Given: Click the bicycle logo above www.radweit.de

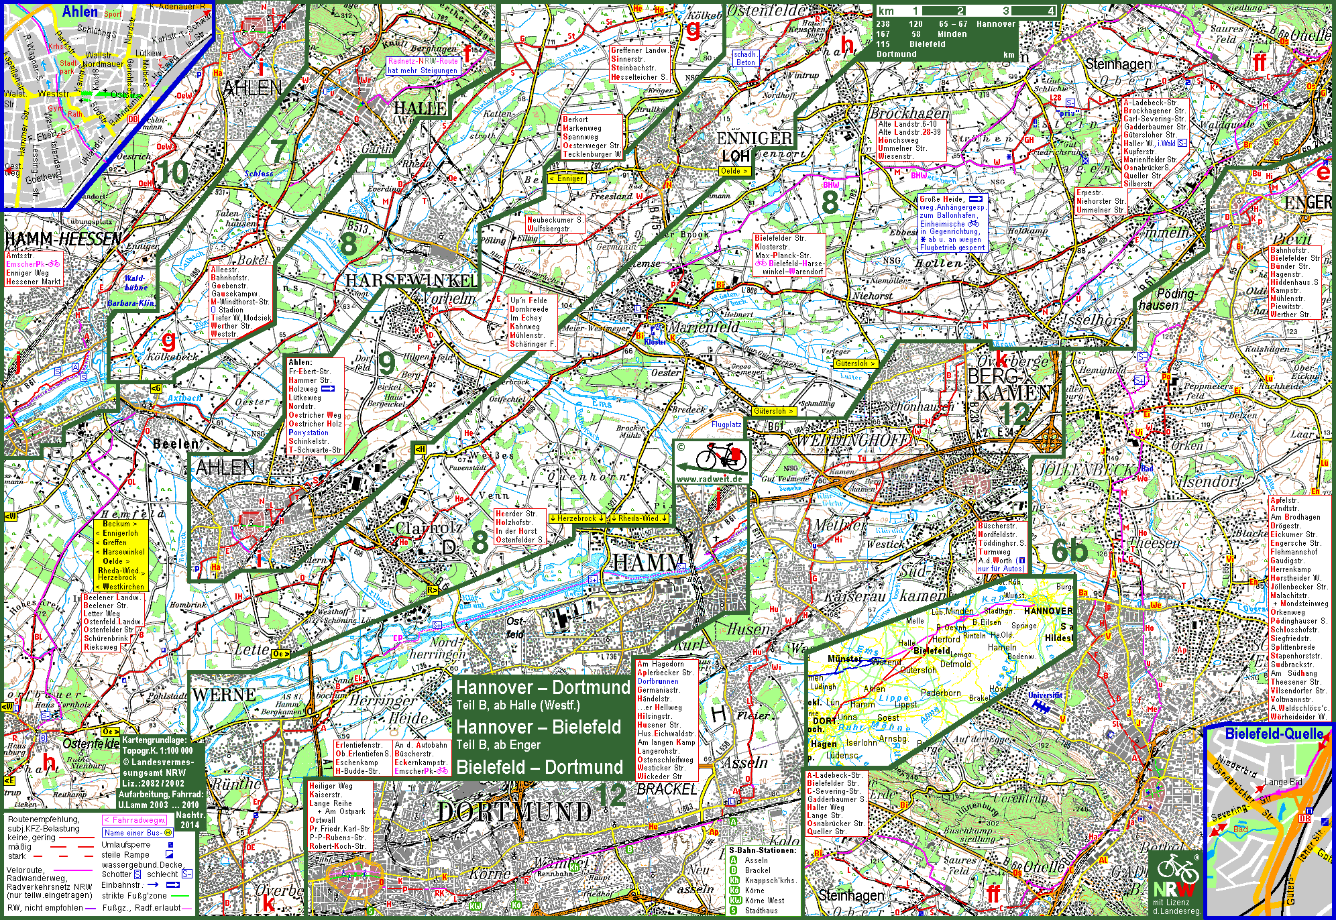Looking at the screenshot, I should pyautogui.click(x=721, y=457).
